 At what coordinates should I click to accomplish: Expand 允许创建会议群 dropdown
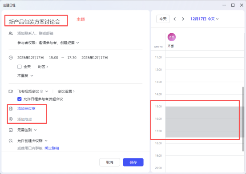[x=32, y=141]
